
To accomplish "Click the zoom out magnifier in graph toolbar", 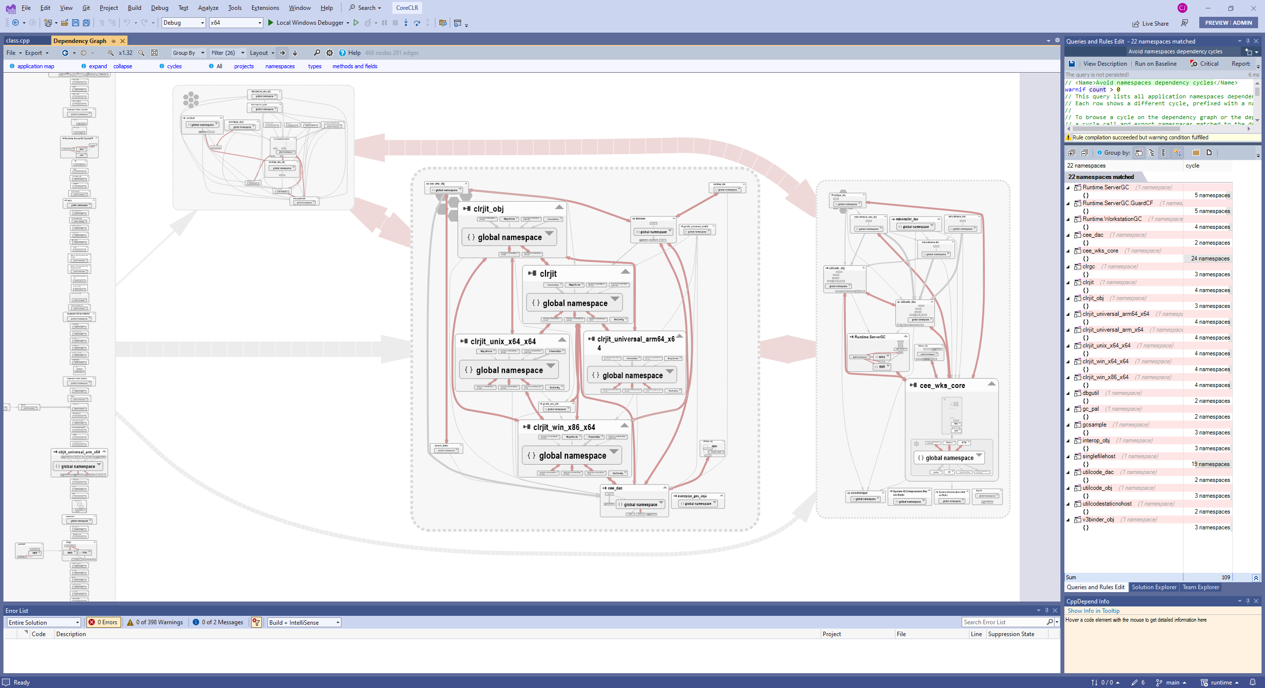I will pos(141,53).
